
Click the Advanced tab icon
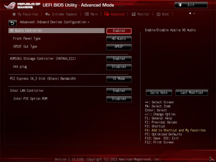point(107,14)
